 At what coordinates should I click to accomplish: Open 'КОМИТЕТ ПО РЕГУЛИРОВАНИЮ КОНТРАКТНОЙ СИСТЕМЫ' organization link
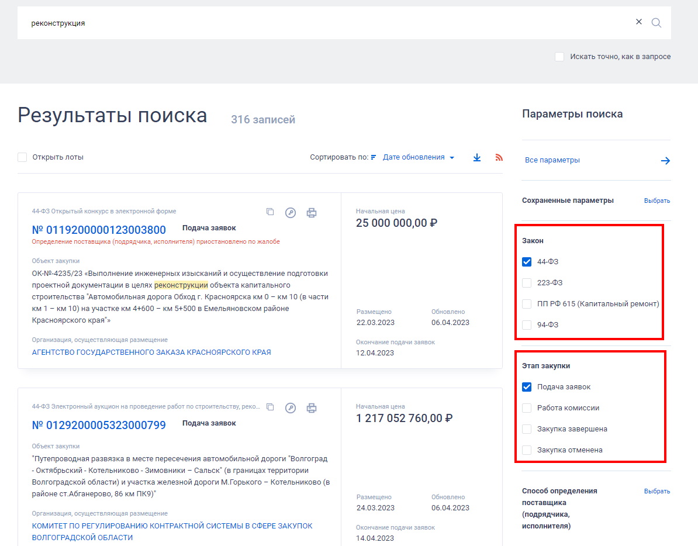tap(172, 532)
